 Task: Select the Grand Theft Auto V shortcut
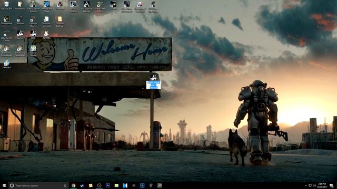coord(100,6)
